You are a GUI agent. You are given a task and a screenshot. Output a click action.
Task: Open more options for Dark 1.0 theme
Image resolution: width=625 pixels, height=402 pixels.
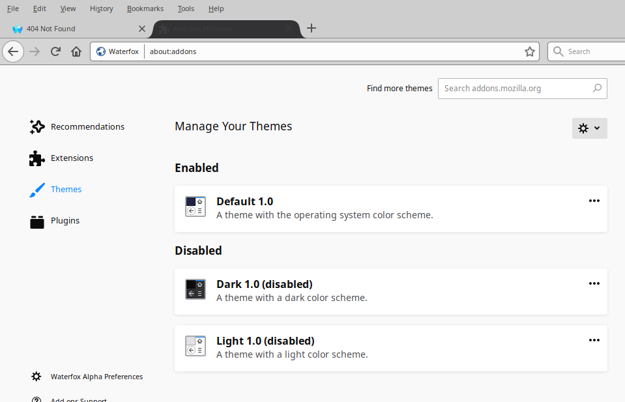coord(594,283)
